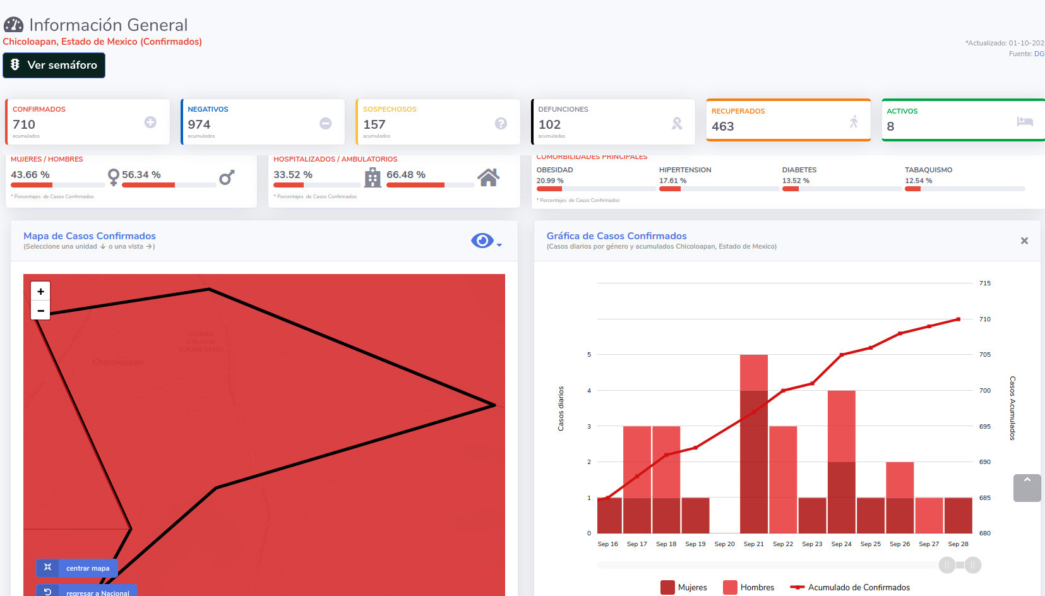
Task: Click the walking person icon in Recuperados card
Action: click(854, 122)
